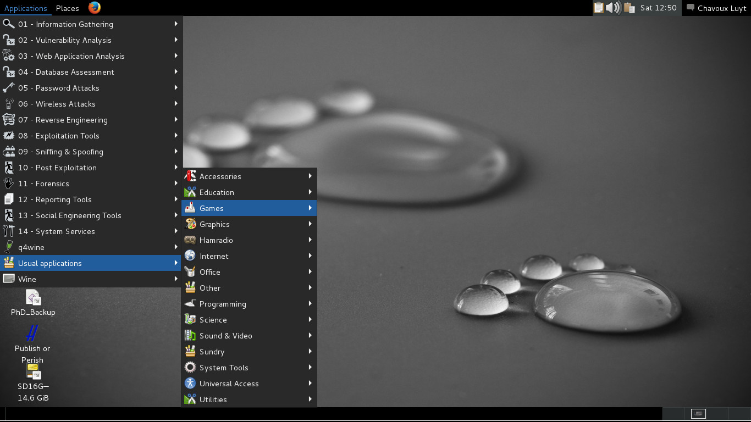
Task: Expand the 05 - Password Attacks arrow
Action: [176, 88]
